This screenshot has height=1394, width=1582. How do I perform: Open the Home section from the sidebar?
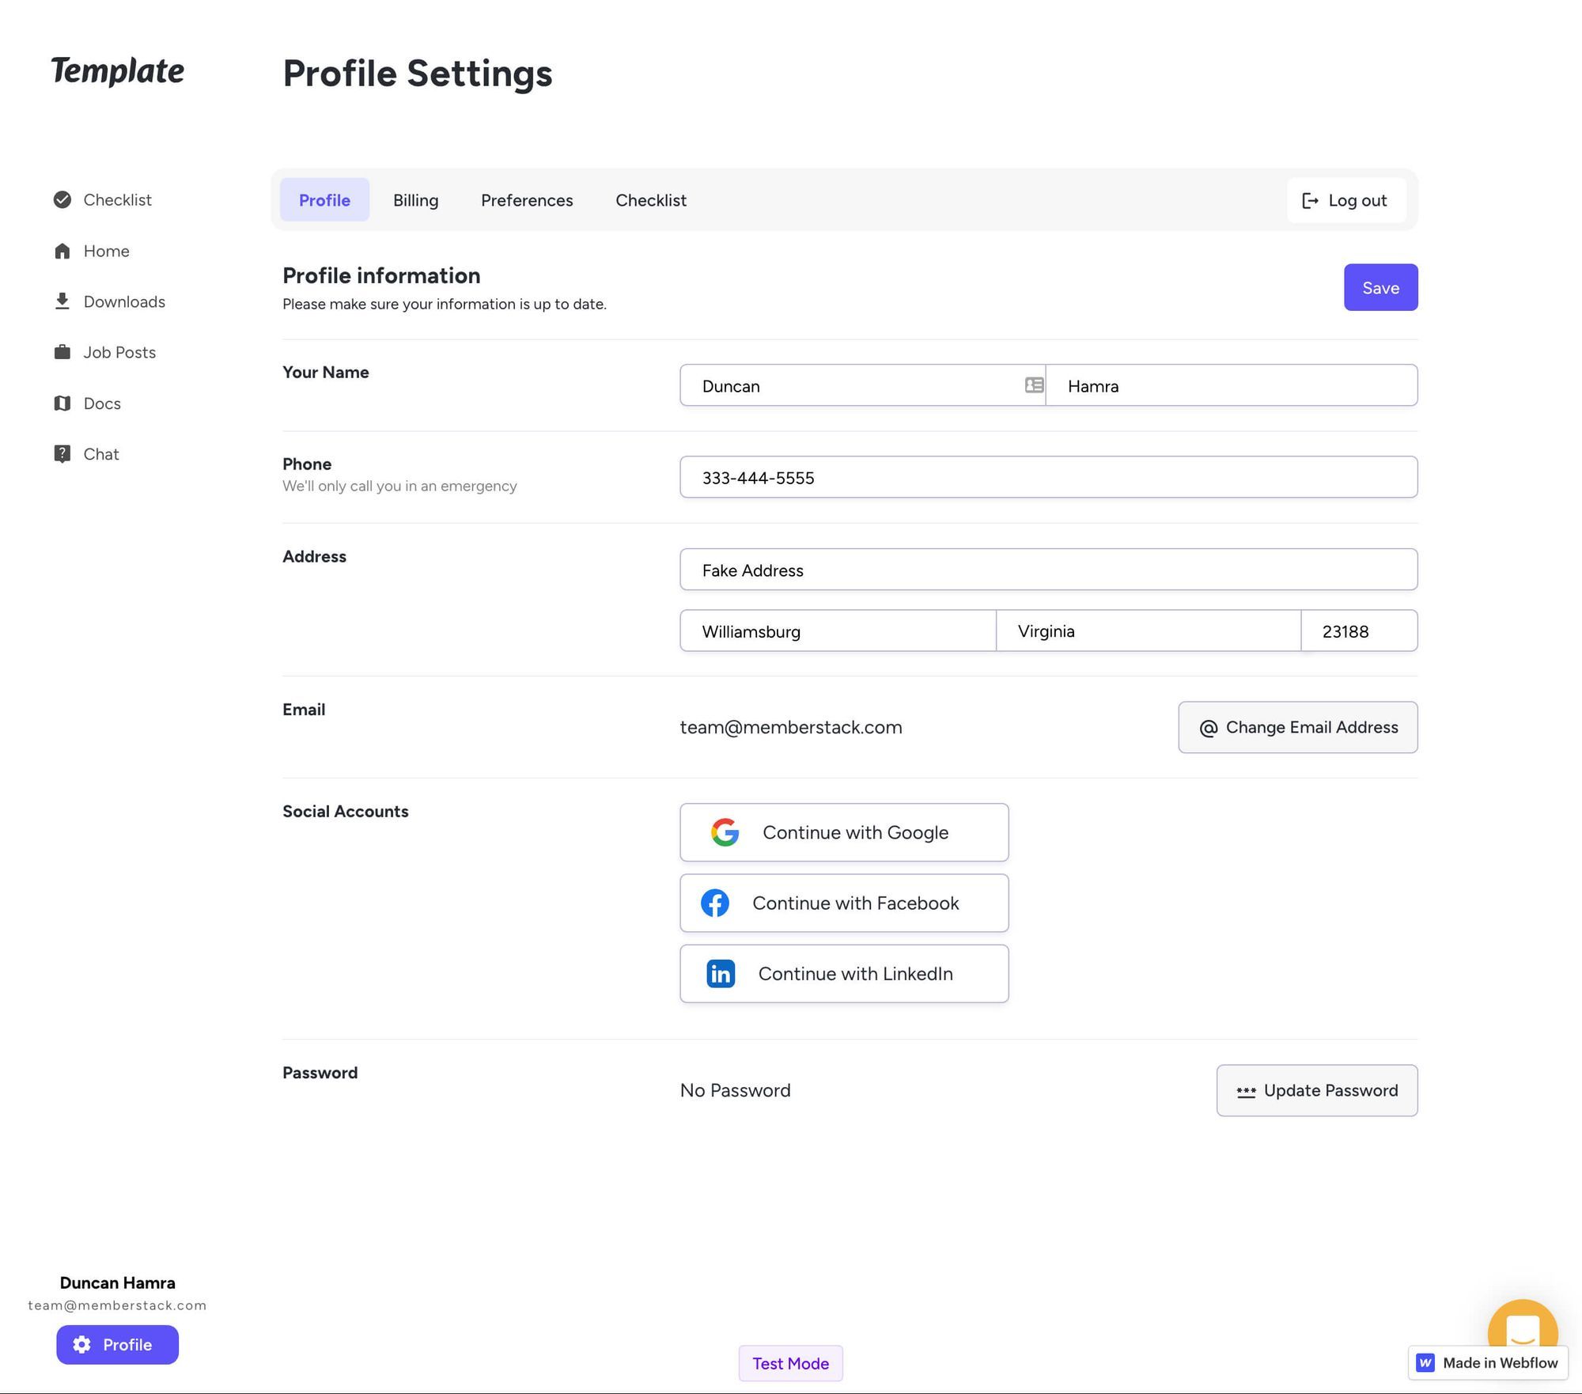point(105,251)
